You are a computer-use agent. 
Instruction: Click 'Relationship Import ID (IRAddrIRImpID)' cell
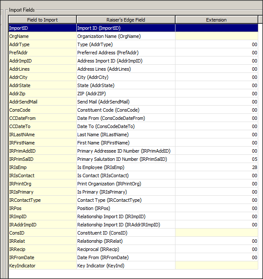126,225
